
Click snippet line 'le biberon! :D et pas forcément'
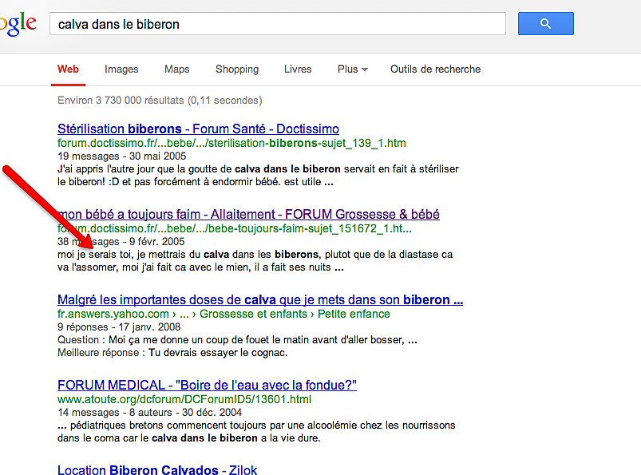(196, 181)
